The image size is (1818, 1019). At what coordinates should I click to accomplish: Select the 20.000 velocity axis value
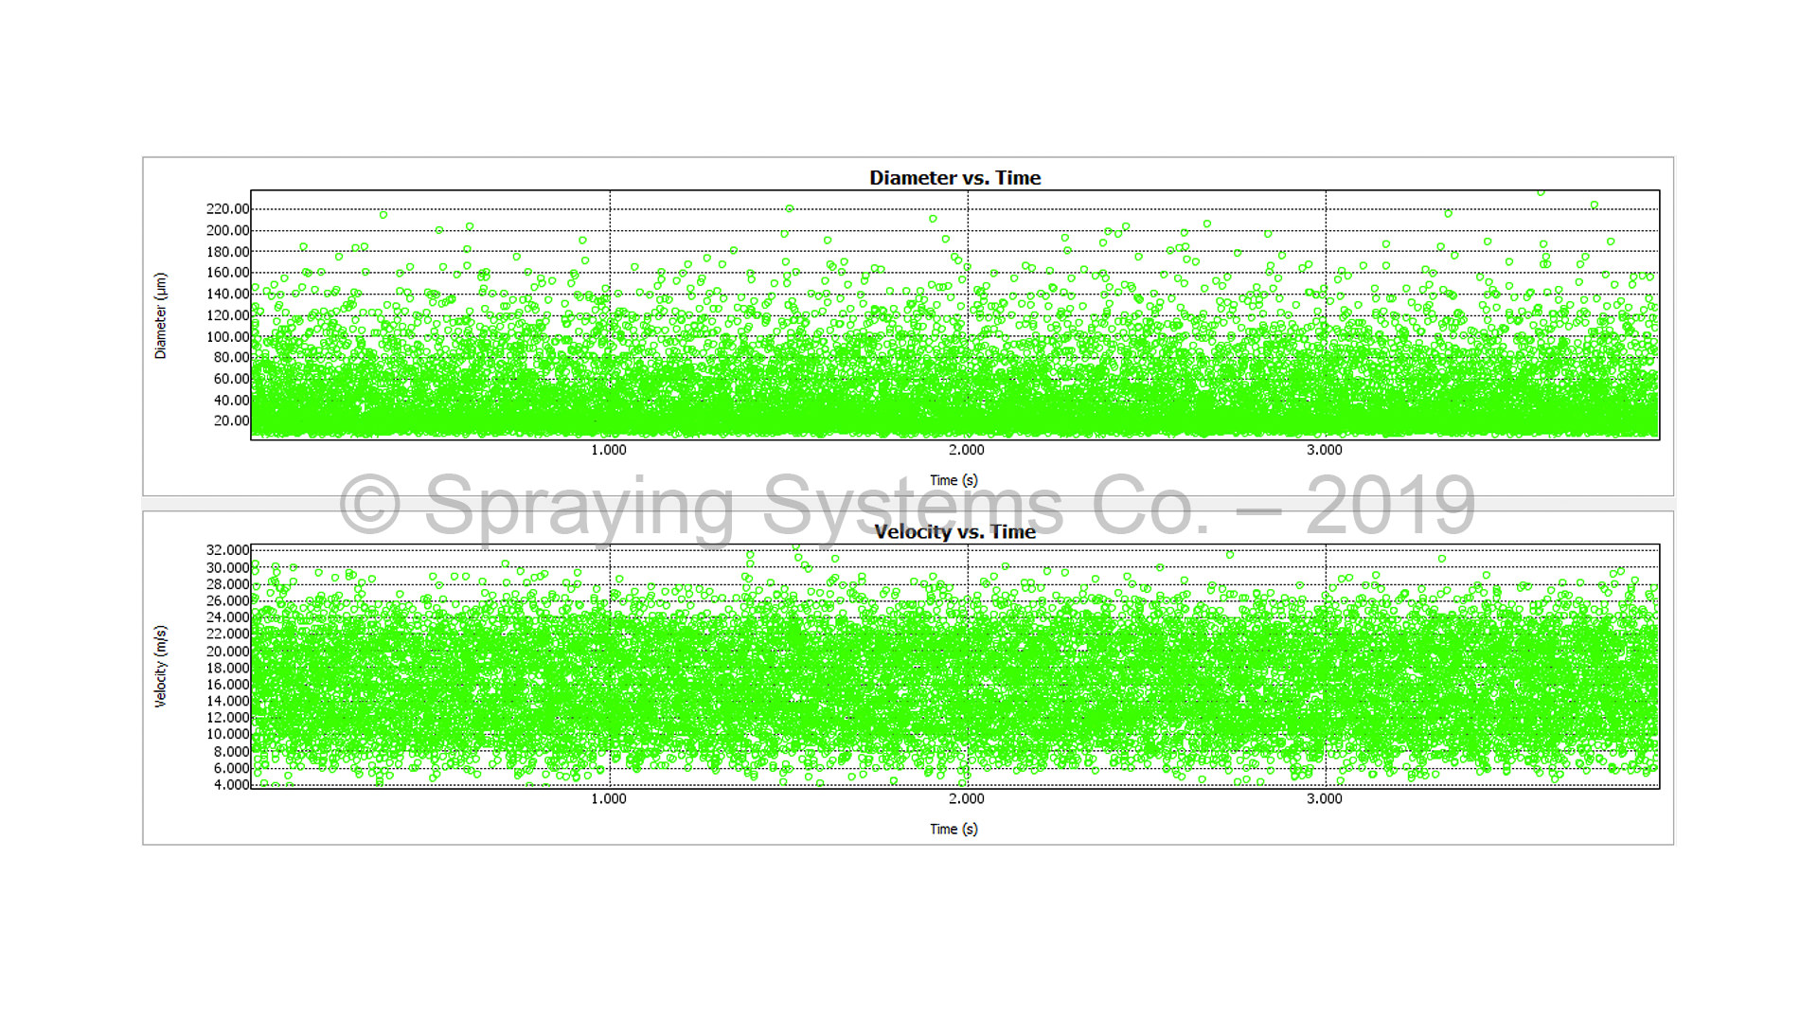pos(227,651)
